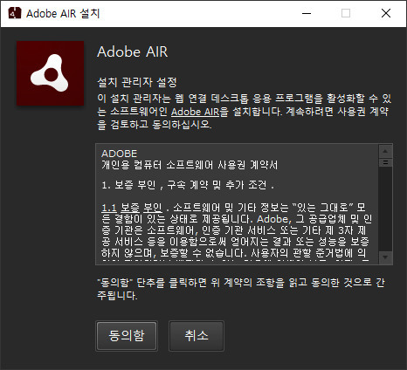
Task: Click the '설치 관리자 설정' subtitle
Action: [x=137, y=82]
